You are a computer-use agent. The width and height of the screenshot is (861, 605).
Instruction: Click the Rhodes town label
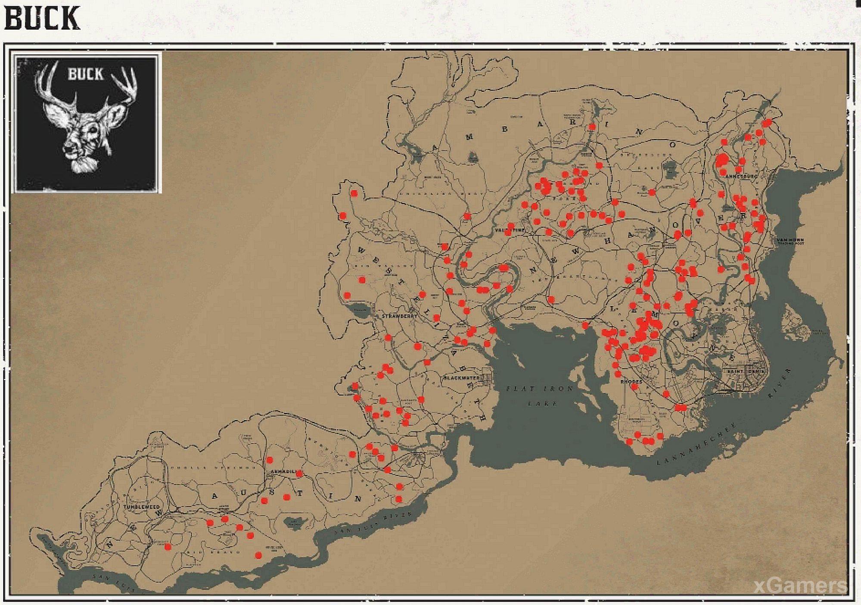(x=631, y=381)
